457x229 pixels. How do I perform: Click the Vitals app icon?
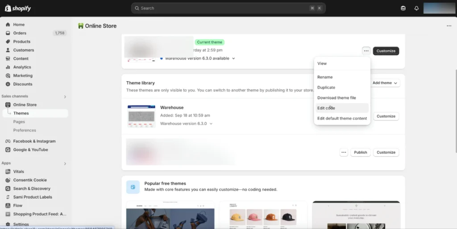click(x=8, y=171)
